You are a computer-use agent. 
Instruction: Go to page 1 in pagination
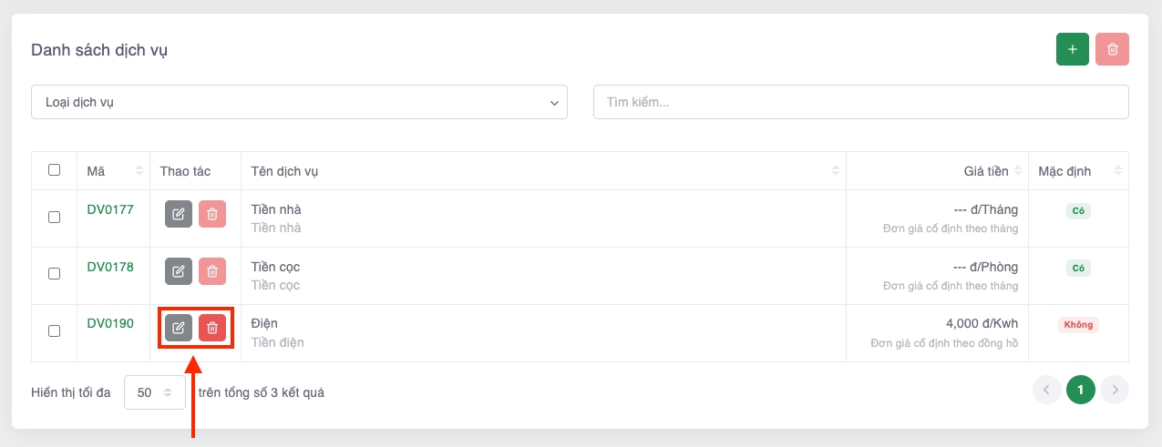1080,390
